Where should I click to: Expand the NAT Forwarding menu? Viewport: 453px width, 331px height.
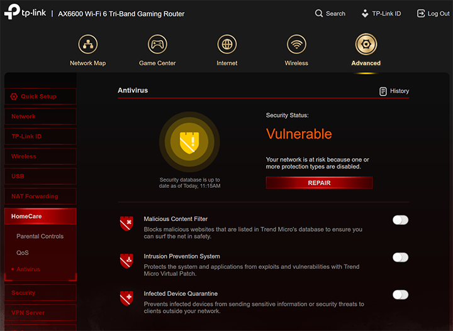pyautogui.click(x=40, y=197)
